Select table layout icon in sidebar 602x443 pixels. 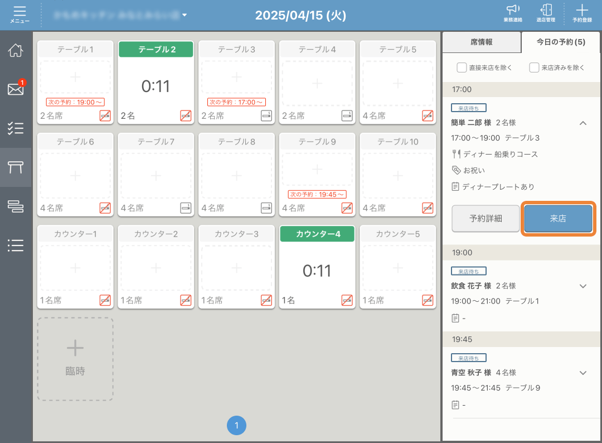[16, 167]
